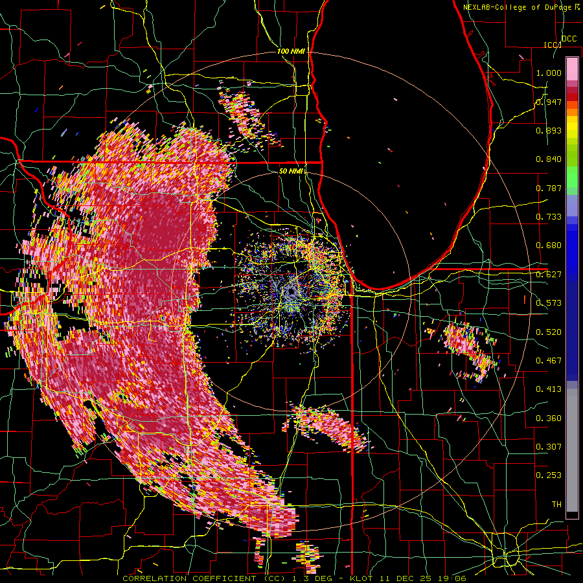Click the DCC label above the color bar
The image size is (583, 583).
[569, 39]
